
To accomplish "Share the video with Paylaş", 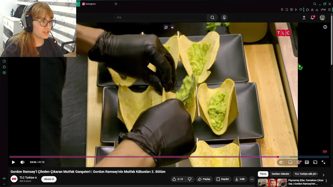I will (x=204, y=179).
